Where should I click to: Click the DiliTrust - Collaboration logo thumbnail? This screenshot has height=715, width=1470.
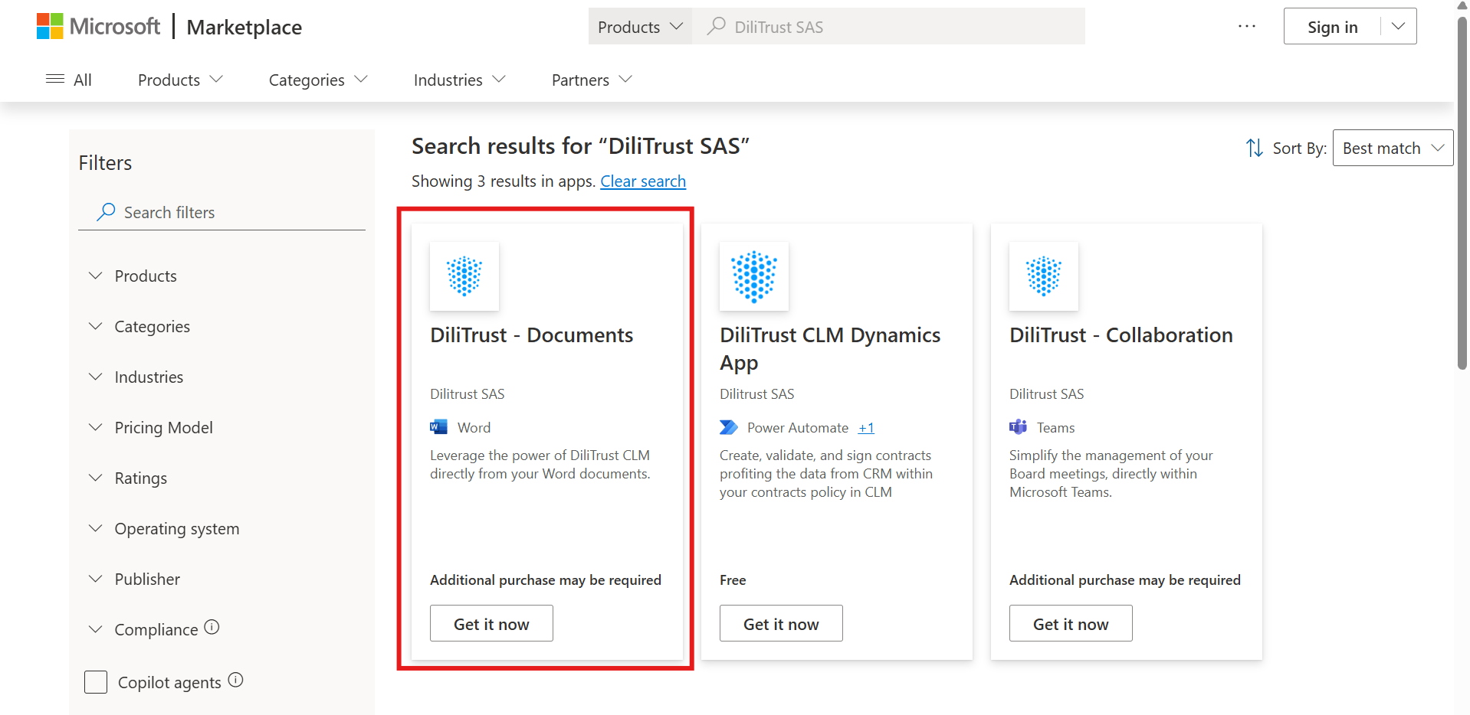[x=1044, y=276]
